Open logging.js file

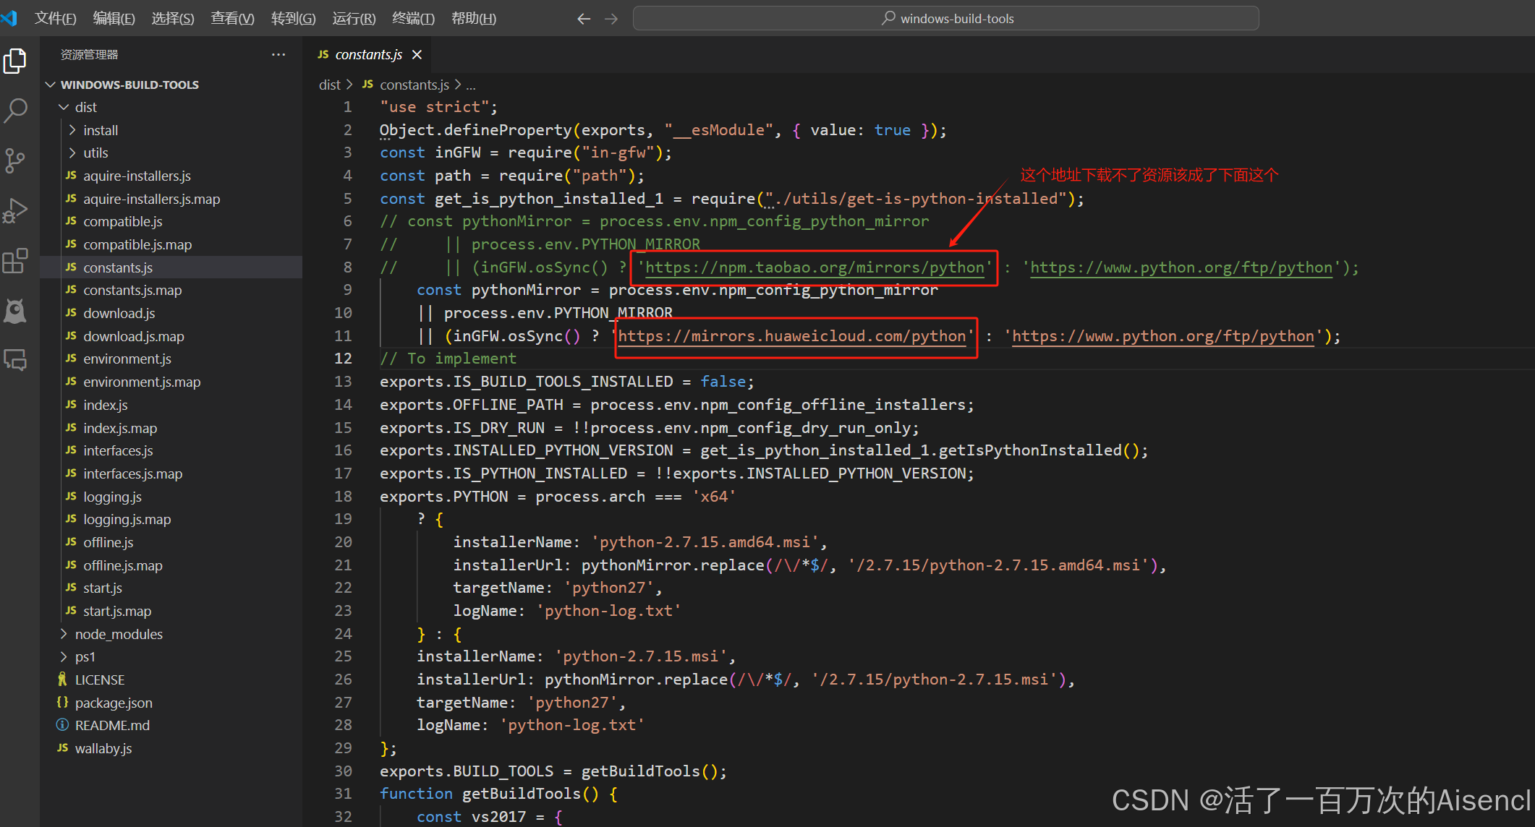112,497
